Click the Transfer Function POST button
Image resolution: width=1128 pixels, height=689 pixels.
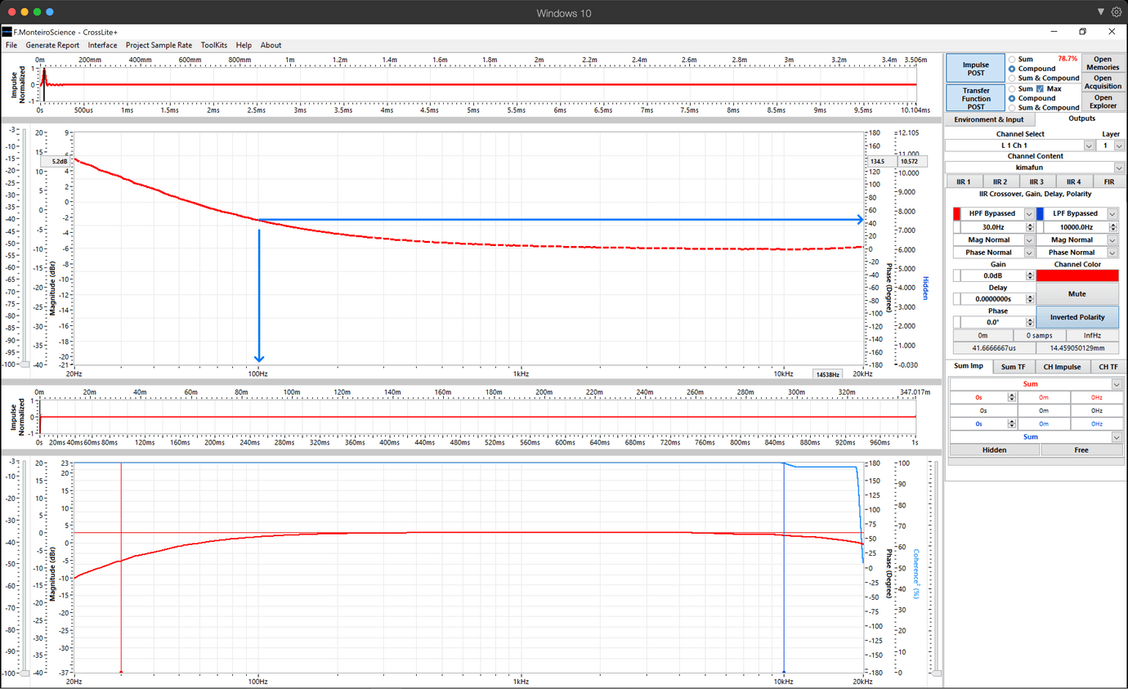coord(975,98)
